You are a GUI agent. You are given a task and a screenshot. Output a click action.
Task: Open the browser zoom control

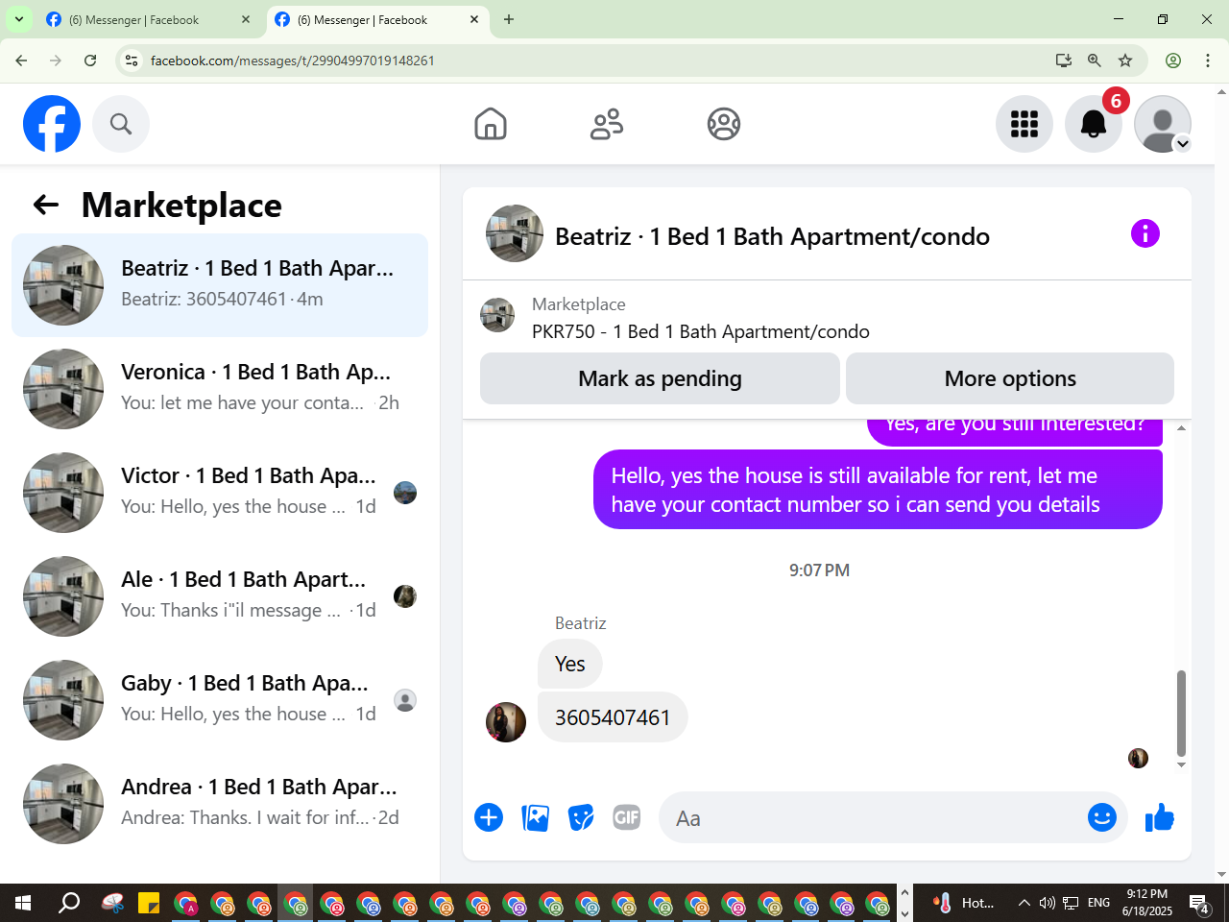[1095, 61]
